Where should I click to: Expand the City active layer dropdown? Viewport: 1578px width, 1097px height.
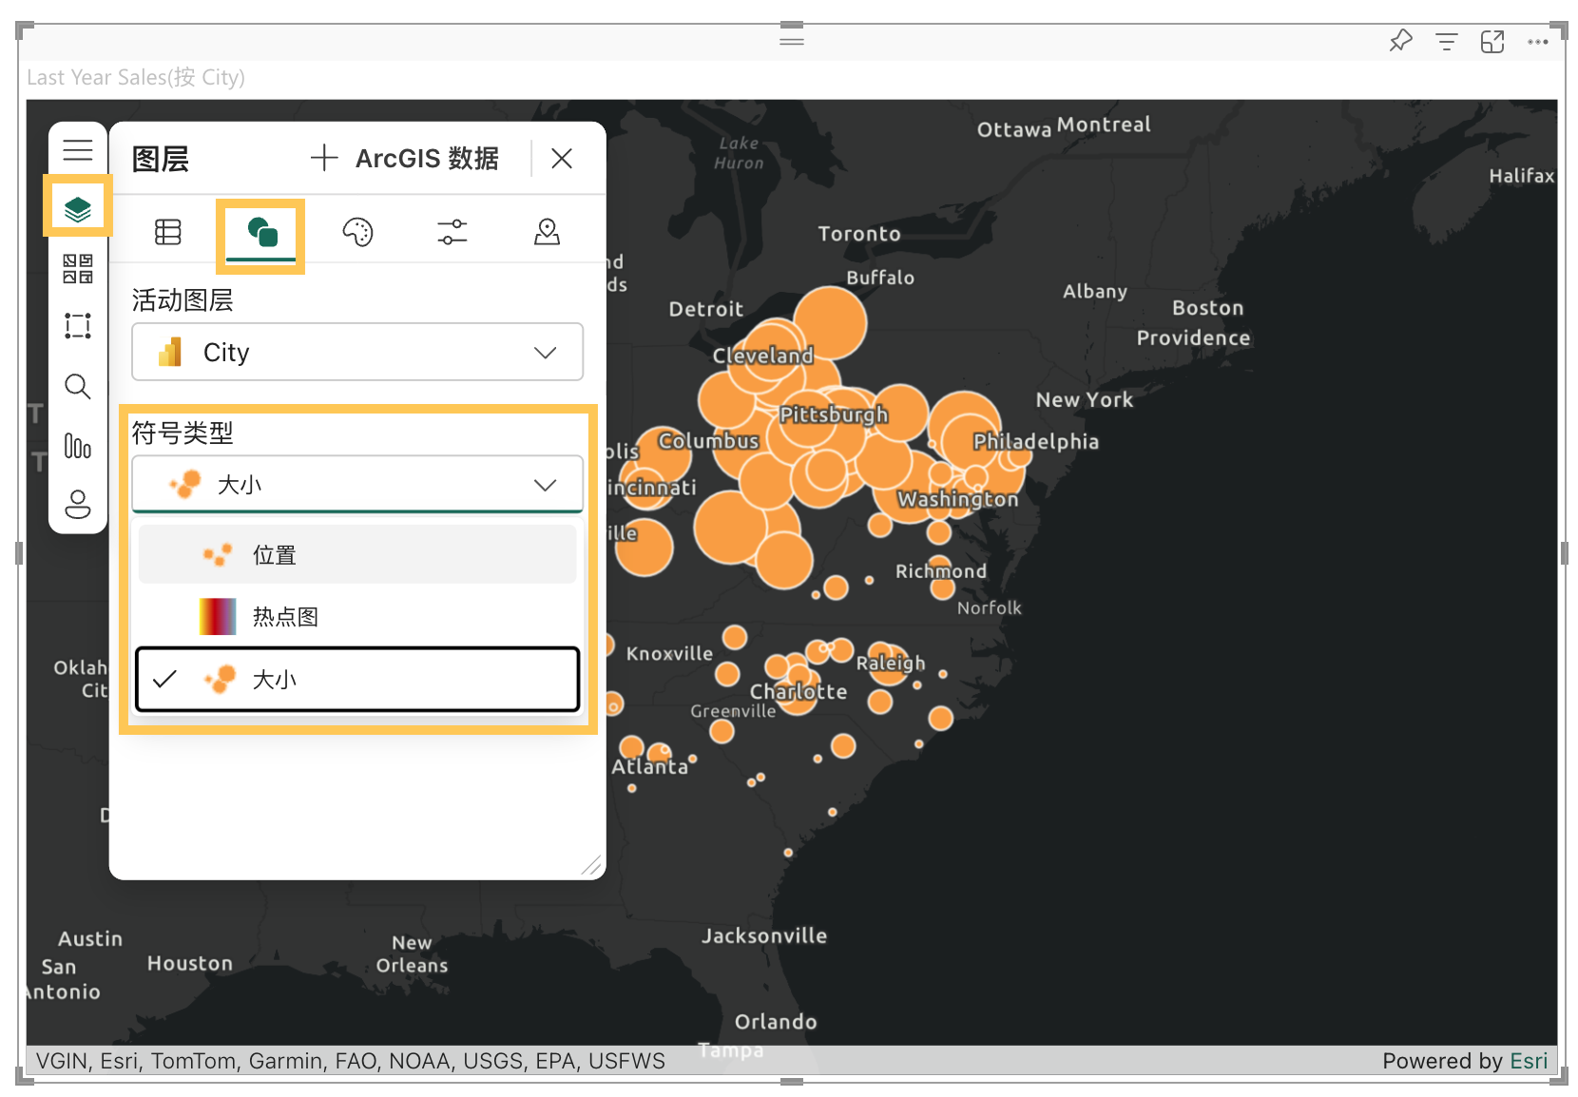tap(545, 352)
